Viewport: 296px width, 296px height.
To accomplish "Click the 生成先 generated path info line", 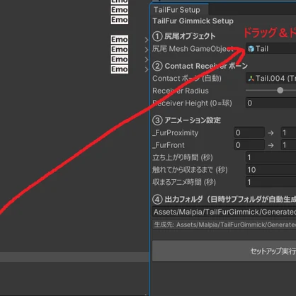I will coord(224,224).
